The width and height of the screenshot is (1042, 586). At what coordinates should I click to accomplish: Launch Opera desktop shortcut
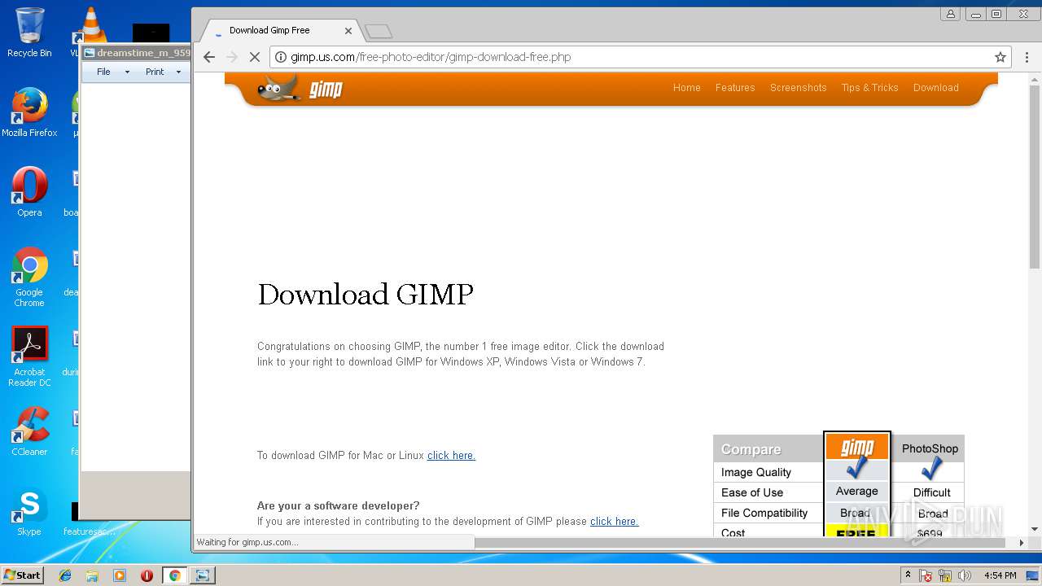coord(29,192)
